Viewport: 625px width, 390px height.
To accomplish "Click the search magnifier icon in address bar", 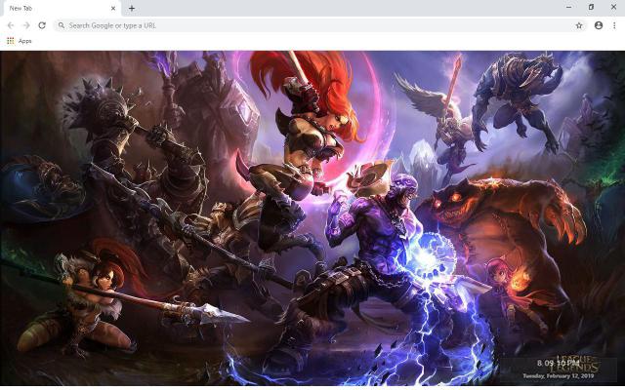I will click(x=61, y=25).
